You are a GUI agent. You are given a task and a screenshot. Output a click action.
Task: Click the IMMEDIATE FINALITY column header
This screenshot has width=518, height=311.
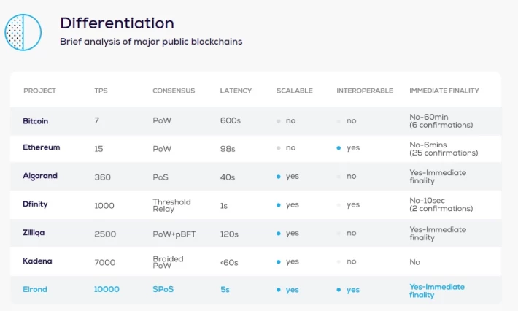pyautogui.click(x=444, y=91)
